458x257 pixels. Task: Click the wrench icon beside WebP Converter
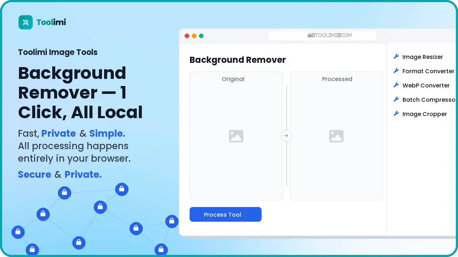point(396,85)
